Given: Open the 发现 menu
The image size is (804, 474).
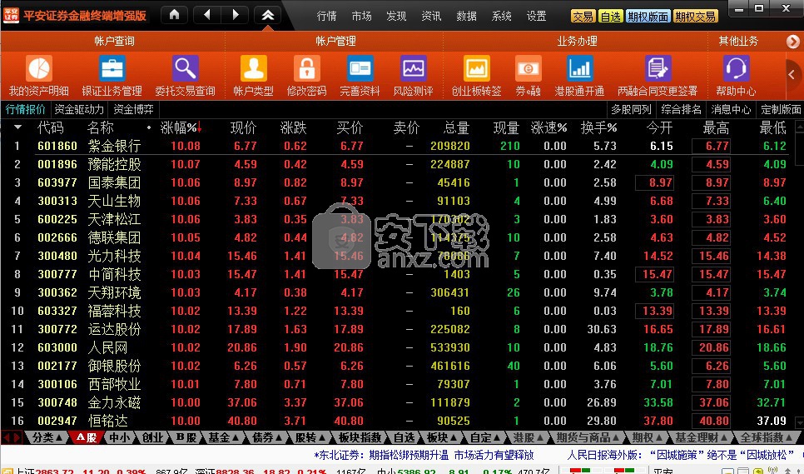Looking at the screenshot, I should pos(396,16).
